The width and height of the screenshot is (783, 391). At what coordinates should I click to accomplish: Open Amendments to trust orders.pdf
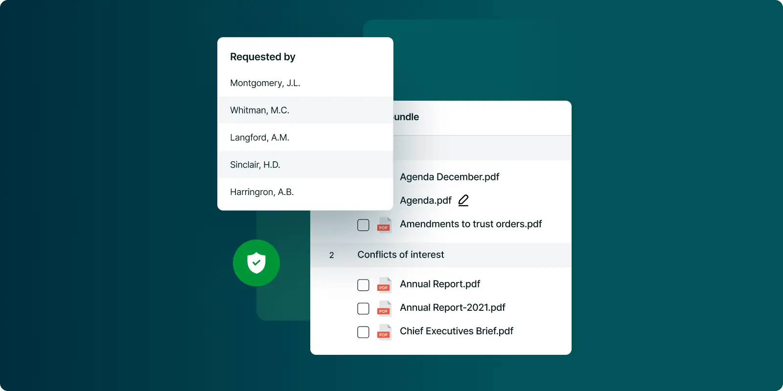tap(471, 224)
